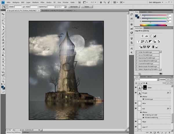Select the Eraser tool

3,46
